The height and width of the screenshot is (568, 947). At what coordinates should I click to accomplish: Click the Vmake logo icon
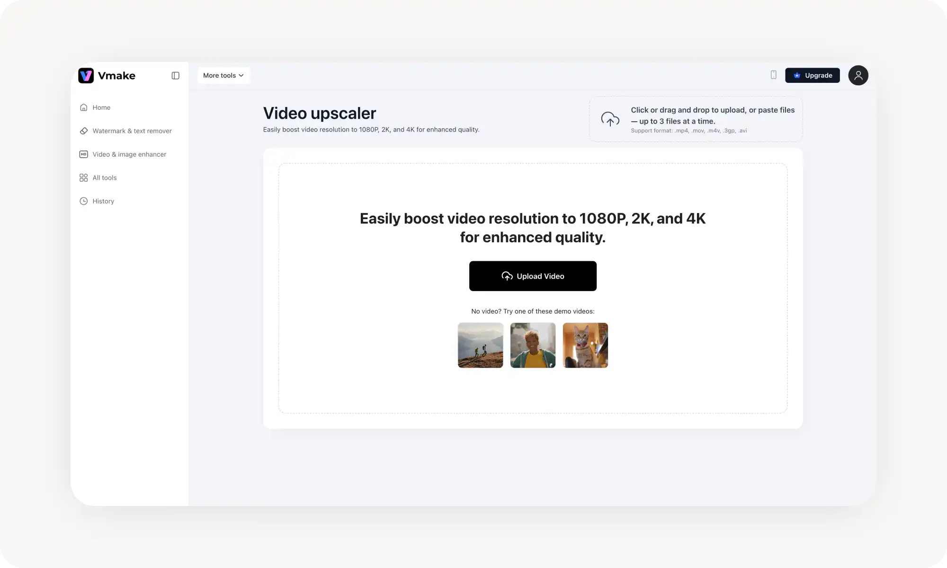click(x=86, y=75)
